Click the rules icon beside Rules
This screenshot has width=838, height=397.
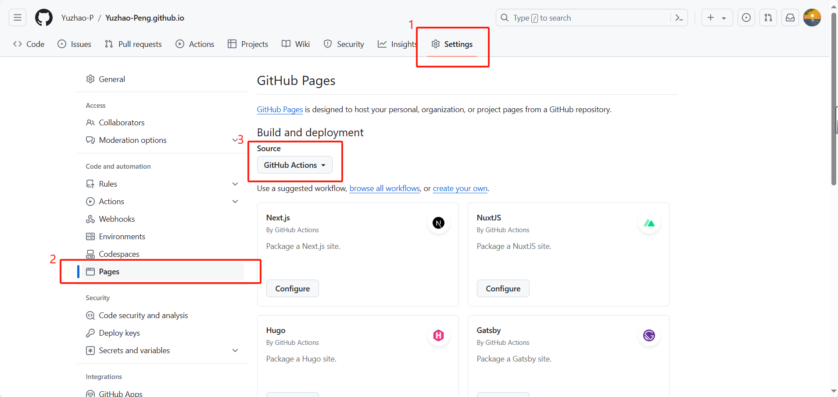pyautogui.click(x=90, y=184)
